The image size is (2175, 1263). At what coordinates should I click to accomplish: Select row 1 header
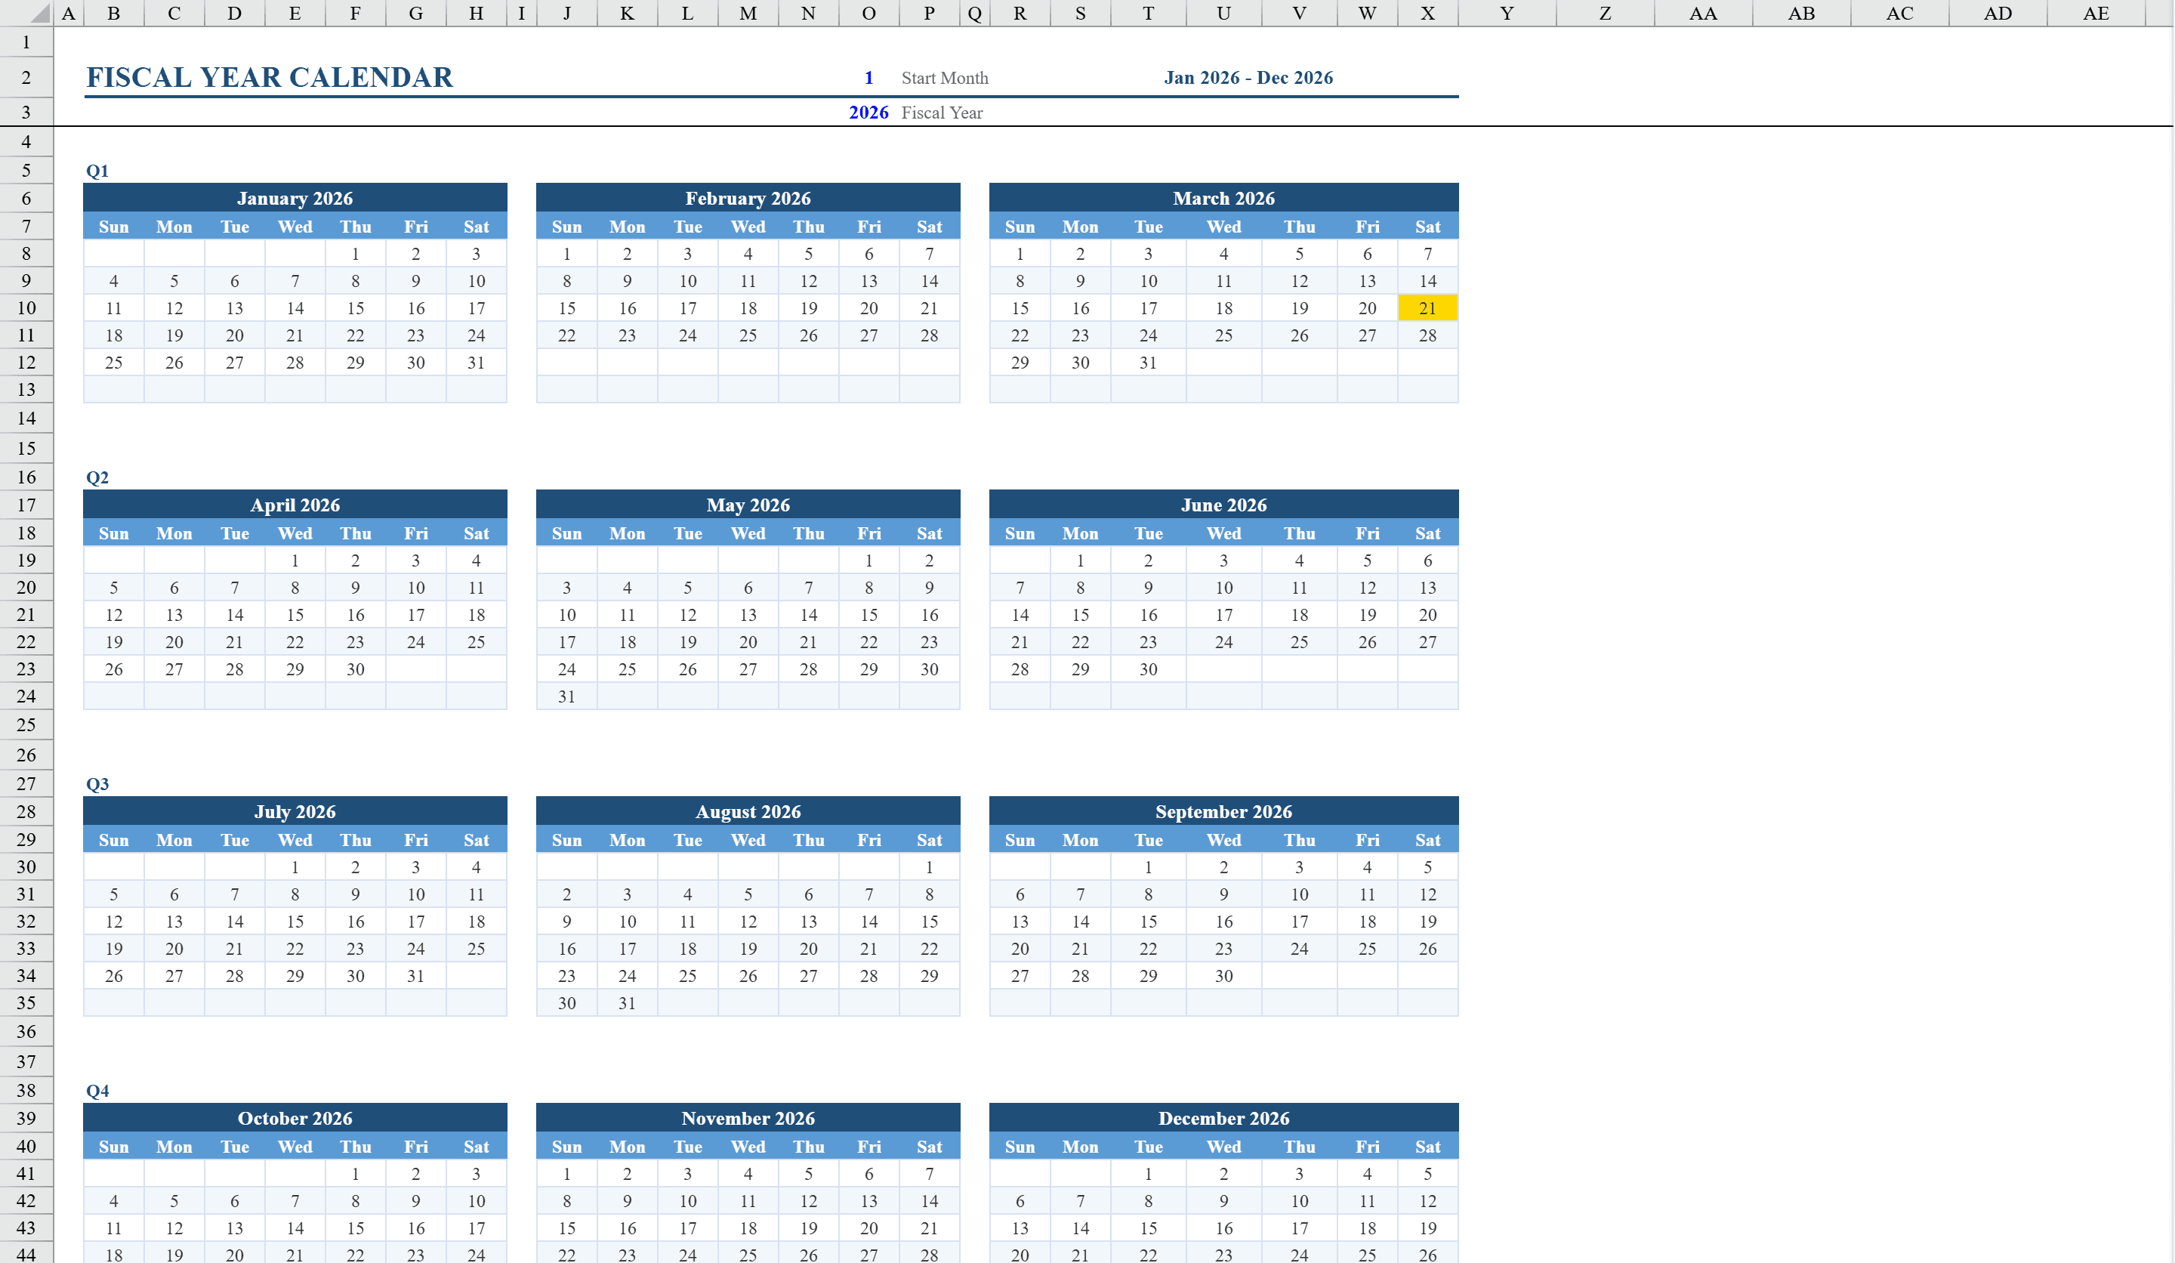(x=26, y=42)
